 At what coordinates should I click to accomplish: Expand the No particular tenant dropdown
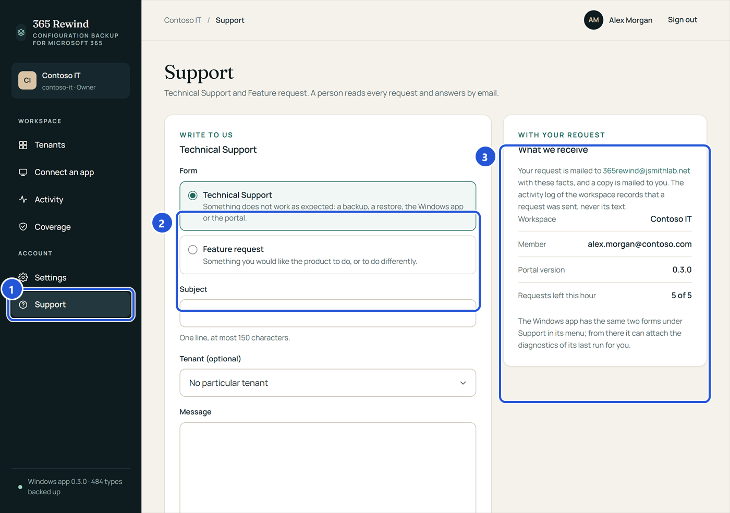328,383
